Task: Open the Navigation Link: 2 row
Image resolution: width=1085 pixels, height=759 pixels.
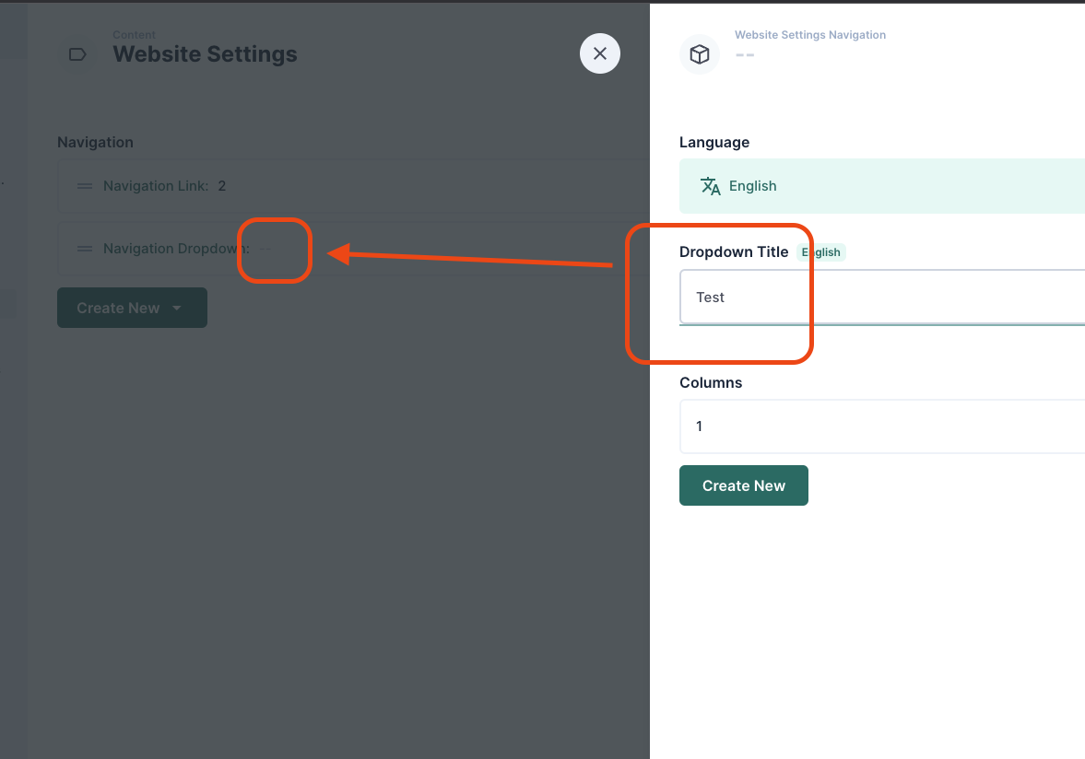Action: (x=353, y=186)
